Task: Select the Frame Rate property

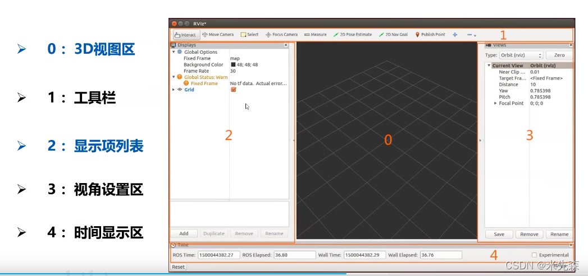Action: (196, 71)
